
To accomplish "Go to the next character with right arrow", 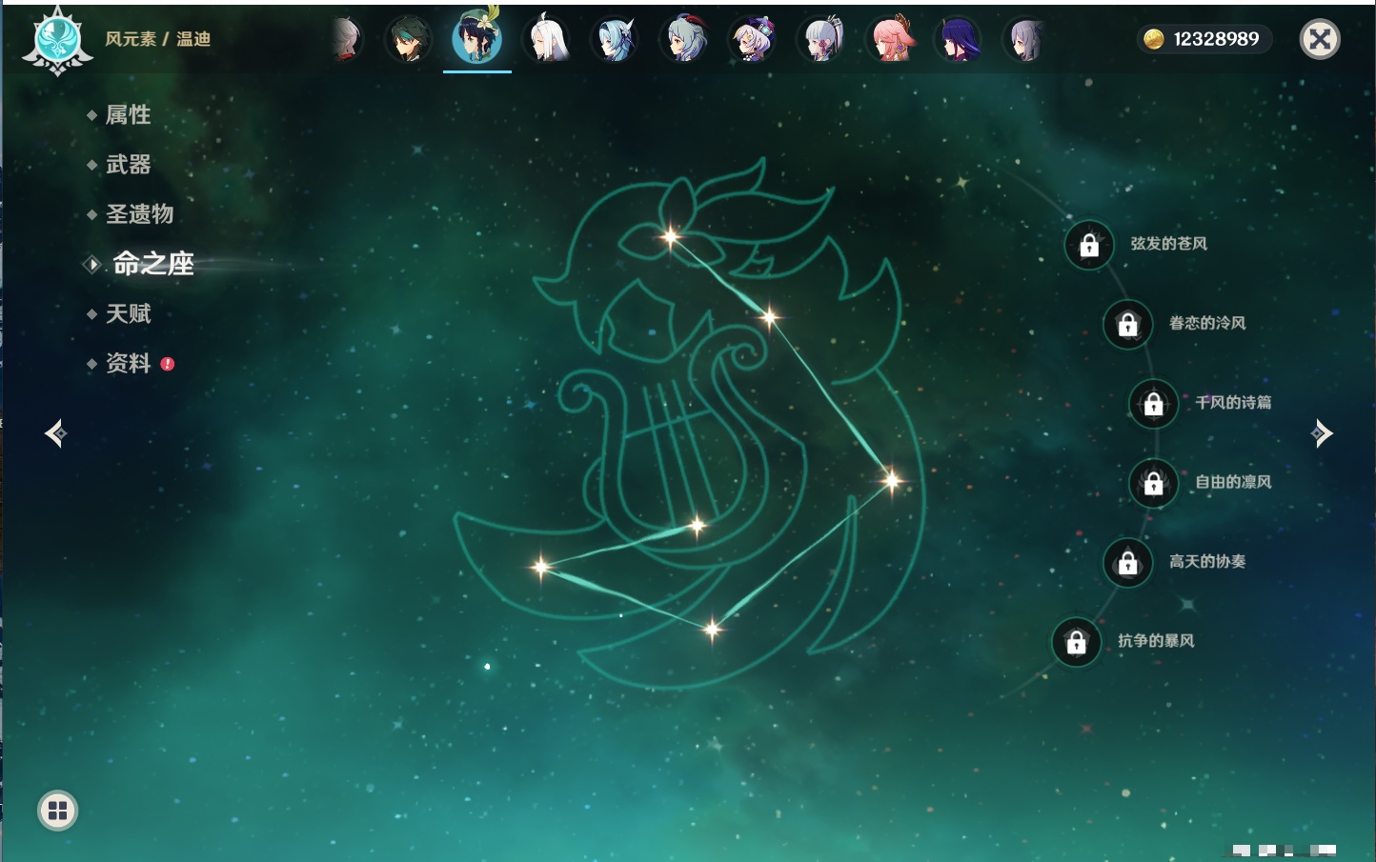I will click(x=1322, y=433).
